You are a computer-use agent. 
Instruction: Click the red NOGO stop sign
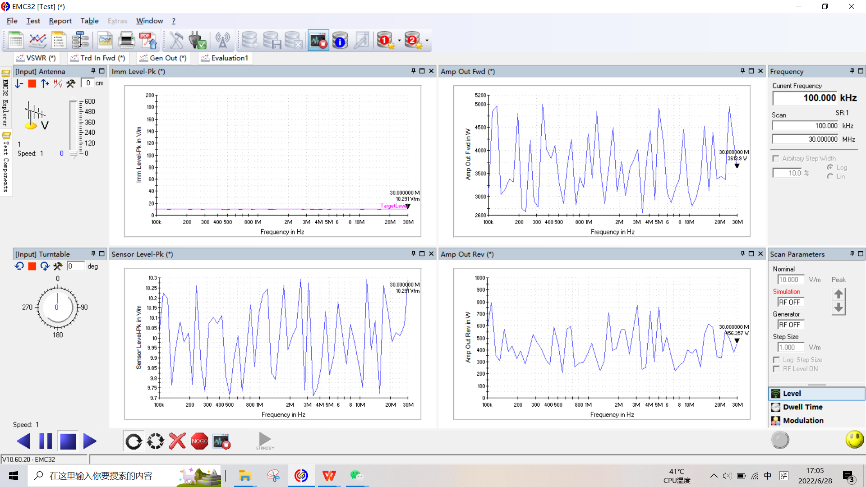point(199,441)
